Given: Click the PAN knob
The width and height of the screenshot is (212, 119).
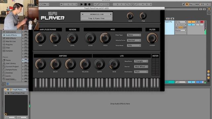Looking at the screenshot, I should [x=143, y=16].
